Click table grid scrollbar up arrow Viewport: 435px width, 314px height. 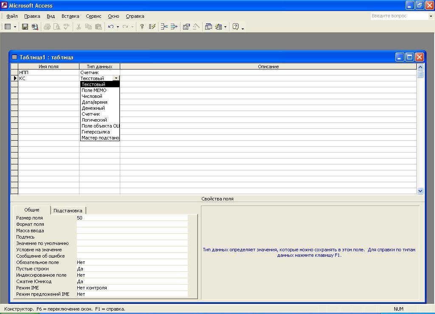coord(420,67)
